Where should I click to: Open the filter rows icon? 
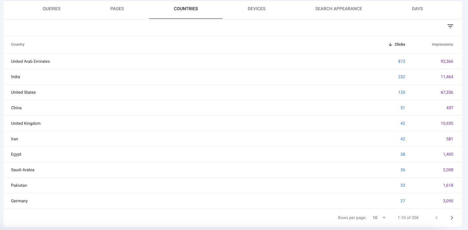pos(450,26)
